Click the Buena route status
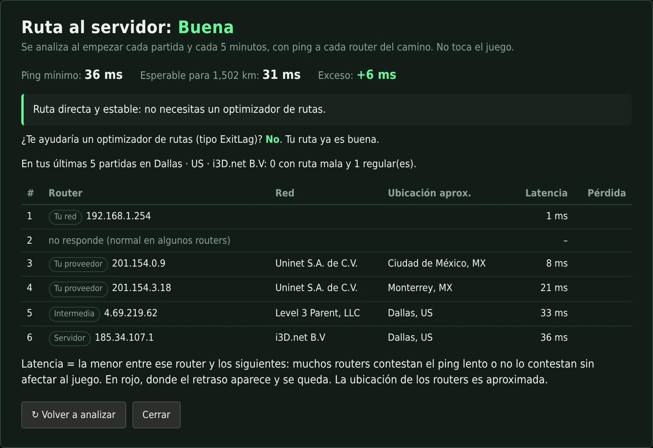653x448 pixels. tap(206, 28)
